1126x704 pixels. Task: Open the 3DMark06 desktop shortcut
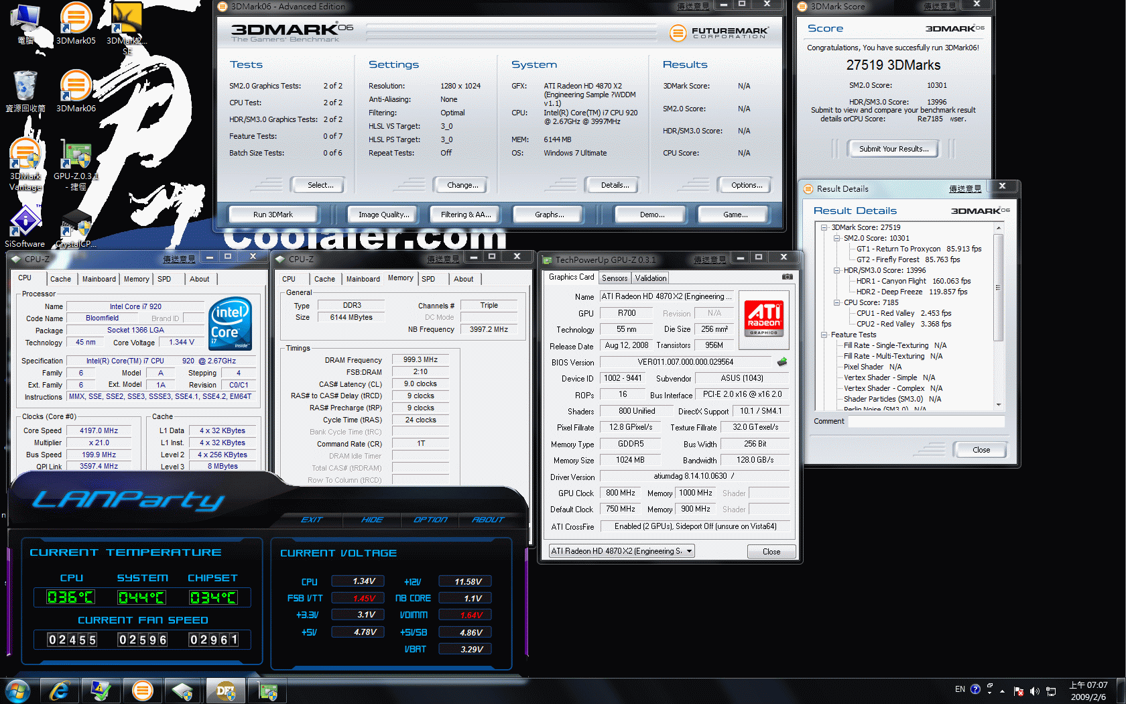pos(76,91)
